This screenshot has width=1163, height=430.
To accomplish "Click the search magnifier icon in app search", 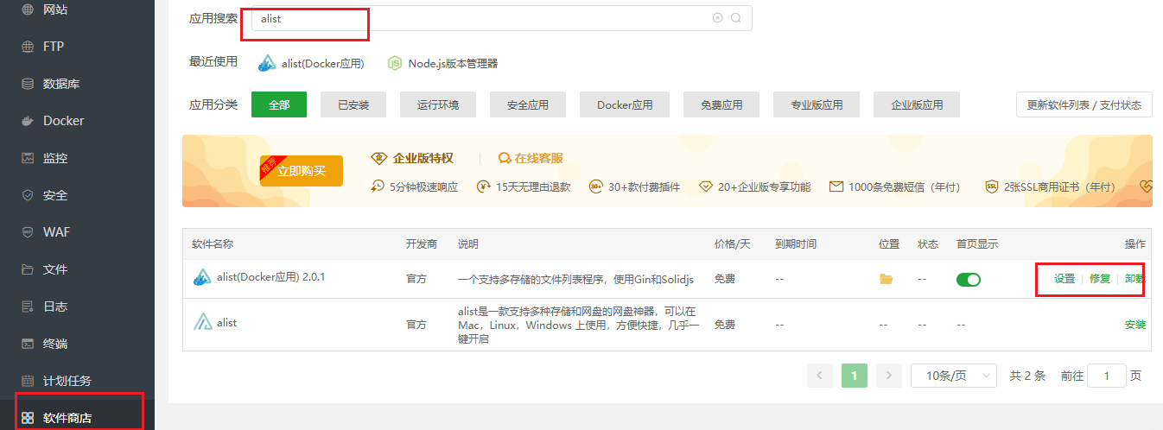I will tap(736, 18).
